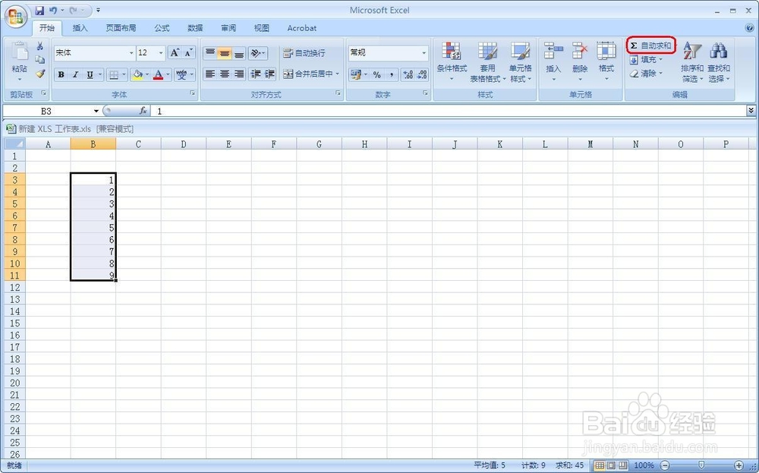Select bottom vertical alignment
The height and width of the screenshot is (473, 759).
point(238,53)
